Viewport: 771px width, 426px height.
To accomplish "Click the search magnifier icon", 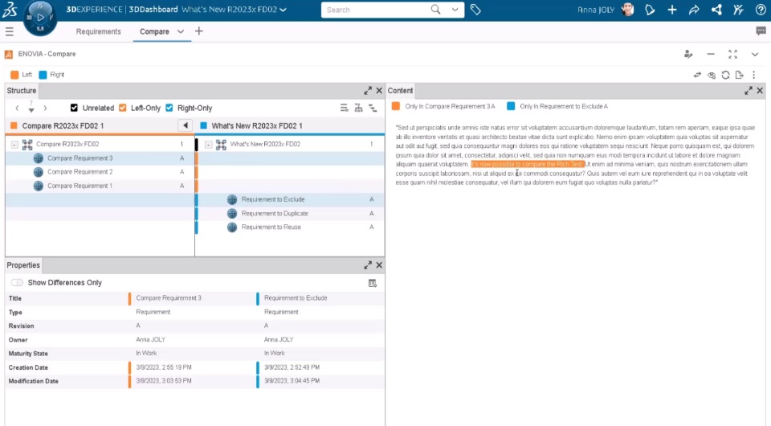I will pos(435,10).
